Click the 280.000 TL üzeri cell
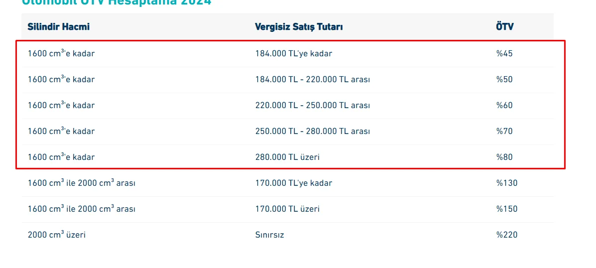596x268 pixels. point(287,157)
